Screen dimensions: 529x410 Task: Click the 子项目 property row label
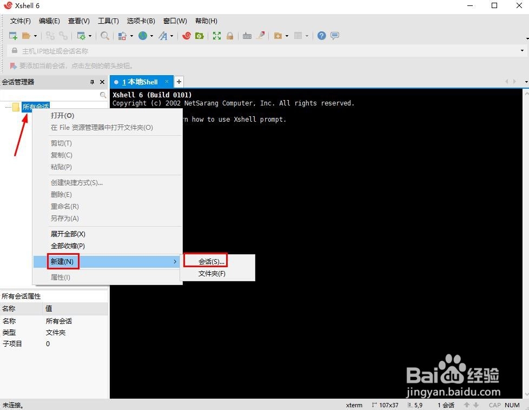12,343
